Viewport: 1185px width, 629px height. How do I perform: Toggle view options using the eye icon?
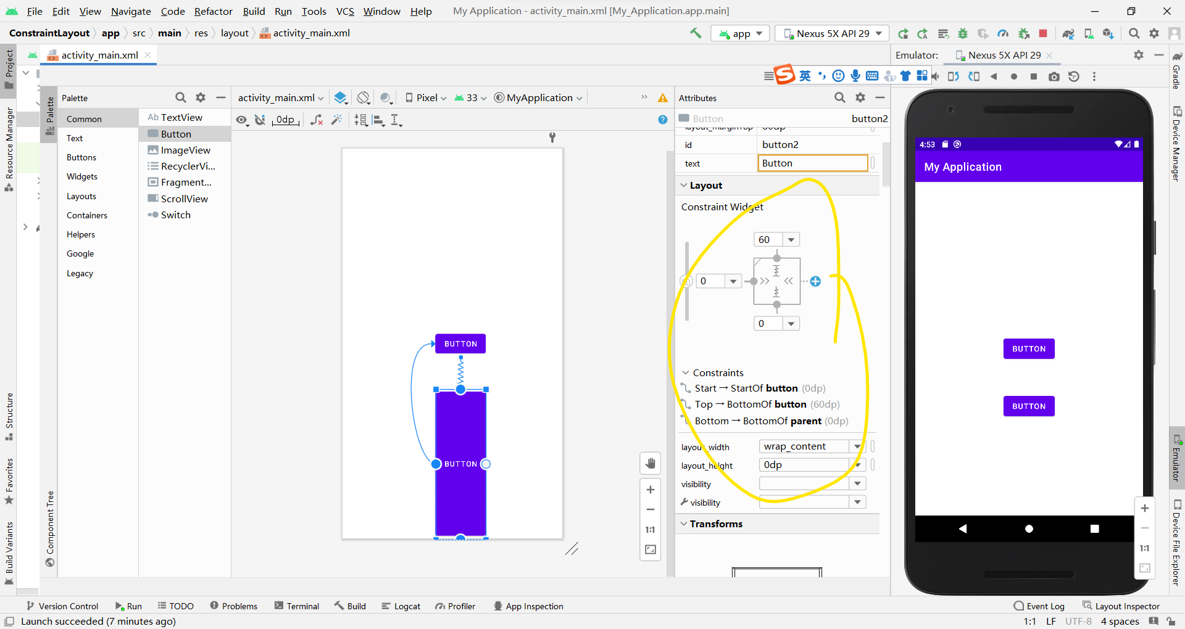point(242,120)
